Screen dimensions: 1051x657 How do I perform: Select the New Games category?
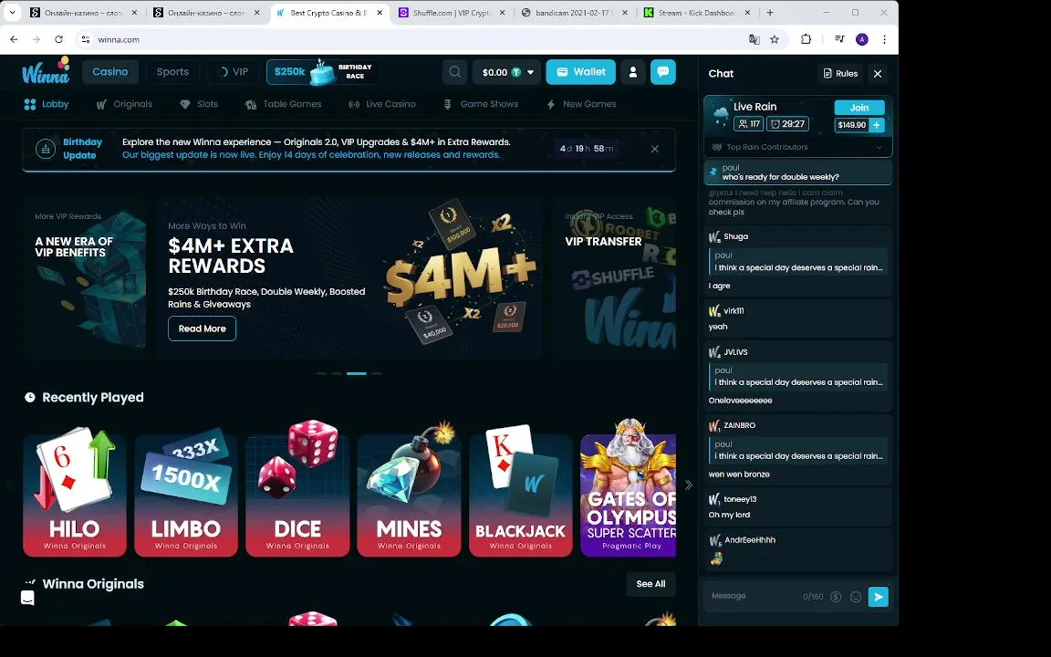[581, 104]
